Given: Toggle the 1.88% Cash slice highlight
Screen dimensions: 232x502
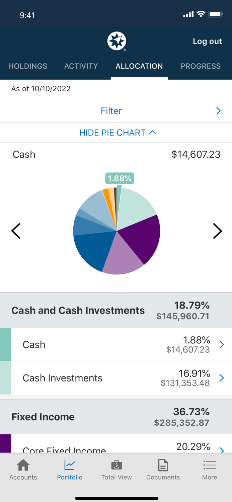Looking at the screenshot, I should pyautogui.click(x=120, y=179).
